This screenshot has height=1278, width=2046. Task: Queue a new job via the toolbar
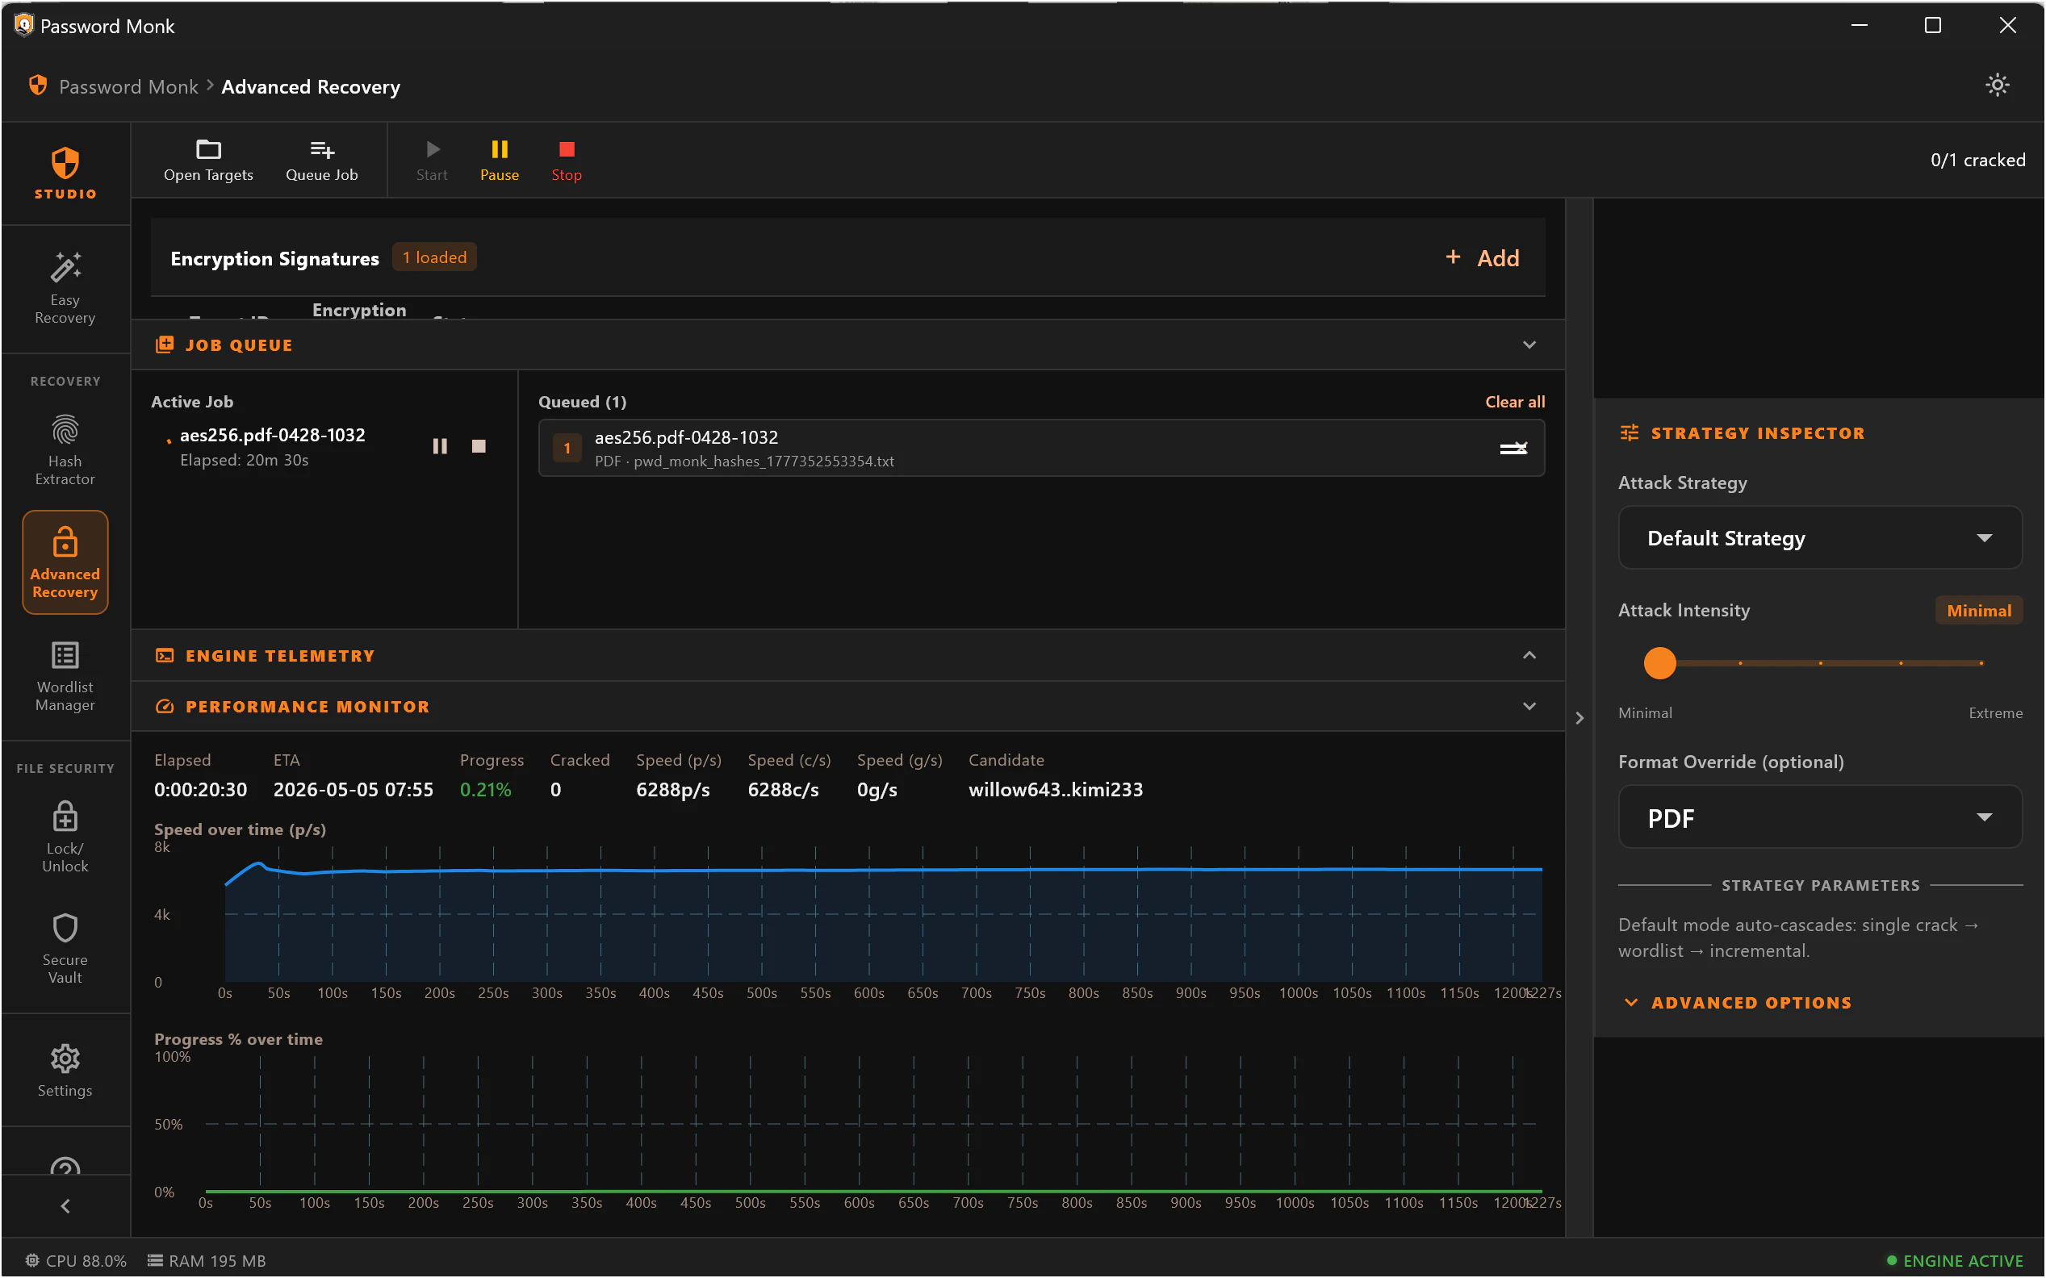pyautogui.click(x=322, y=160)
